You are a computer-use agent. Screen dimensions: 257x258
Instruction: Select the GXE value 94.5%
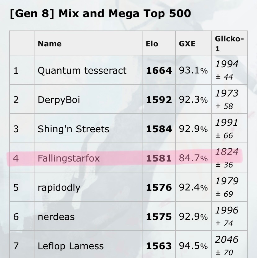coord(193,246)
